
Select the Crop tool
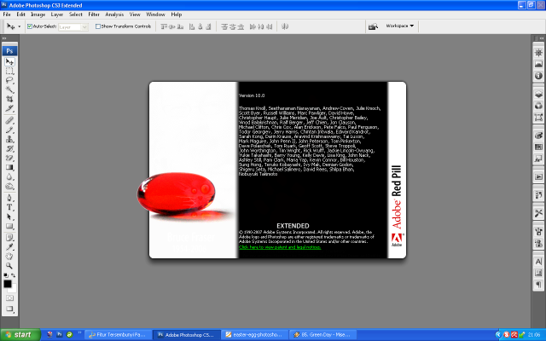point(9,99)
